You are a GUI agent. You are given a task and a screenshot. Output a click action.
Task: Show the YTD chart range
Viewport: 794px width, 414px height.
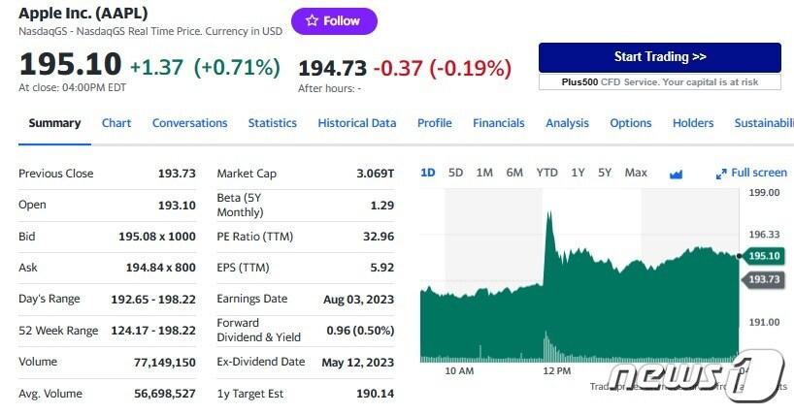coord(547,173)
